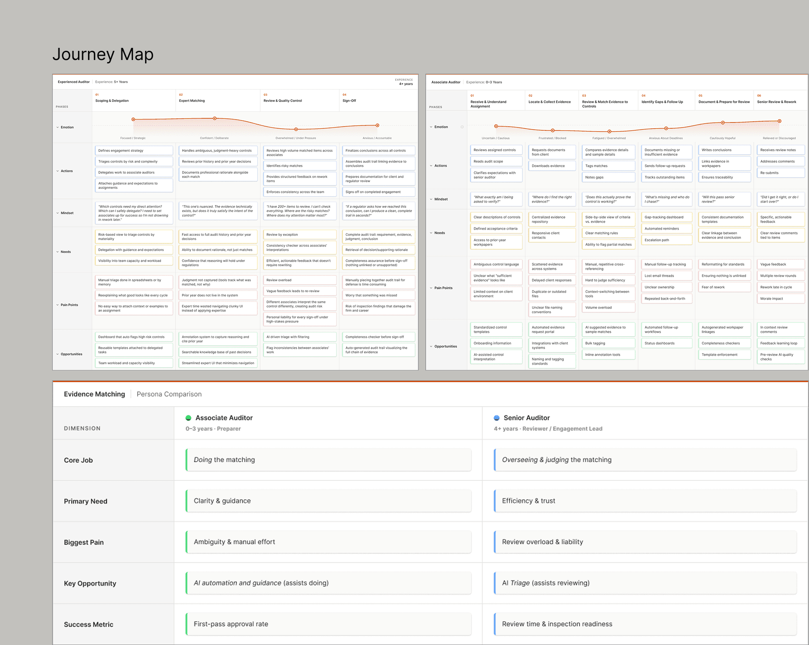The width and height of the screenshot is (809, 645).
Task: Click the 'Identifies risky matches' card
Action: 300,166
